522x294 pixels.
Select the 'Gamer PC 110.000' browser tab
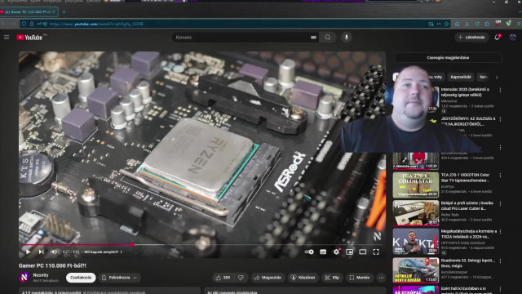click(x=29, y=11)
